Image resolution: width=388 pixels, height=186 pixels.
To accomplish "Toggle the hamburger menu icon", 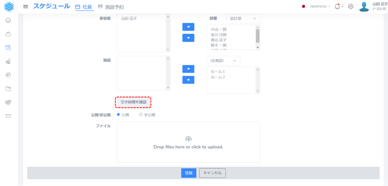I will tap(26, 6).
